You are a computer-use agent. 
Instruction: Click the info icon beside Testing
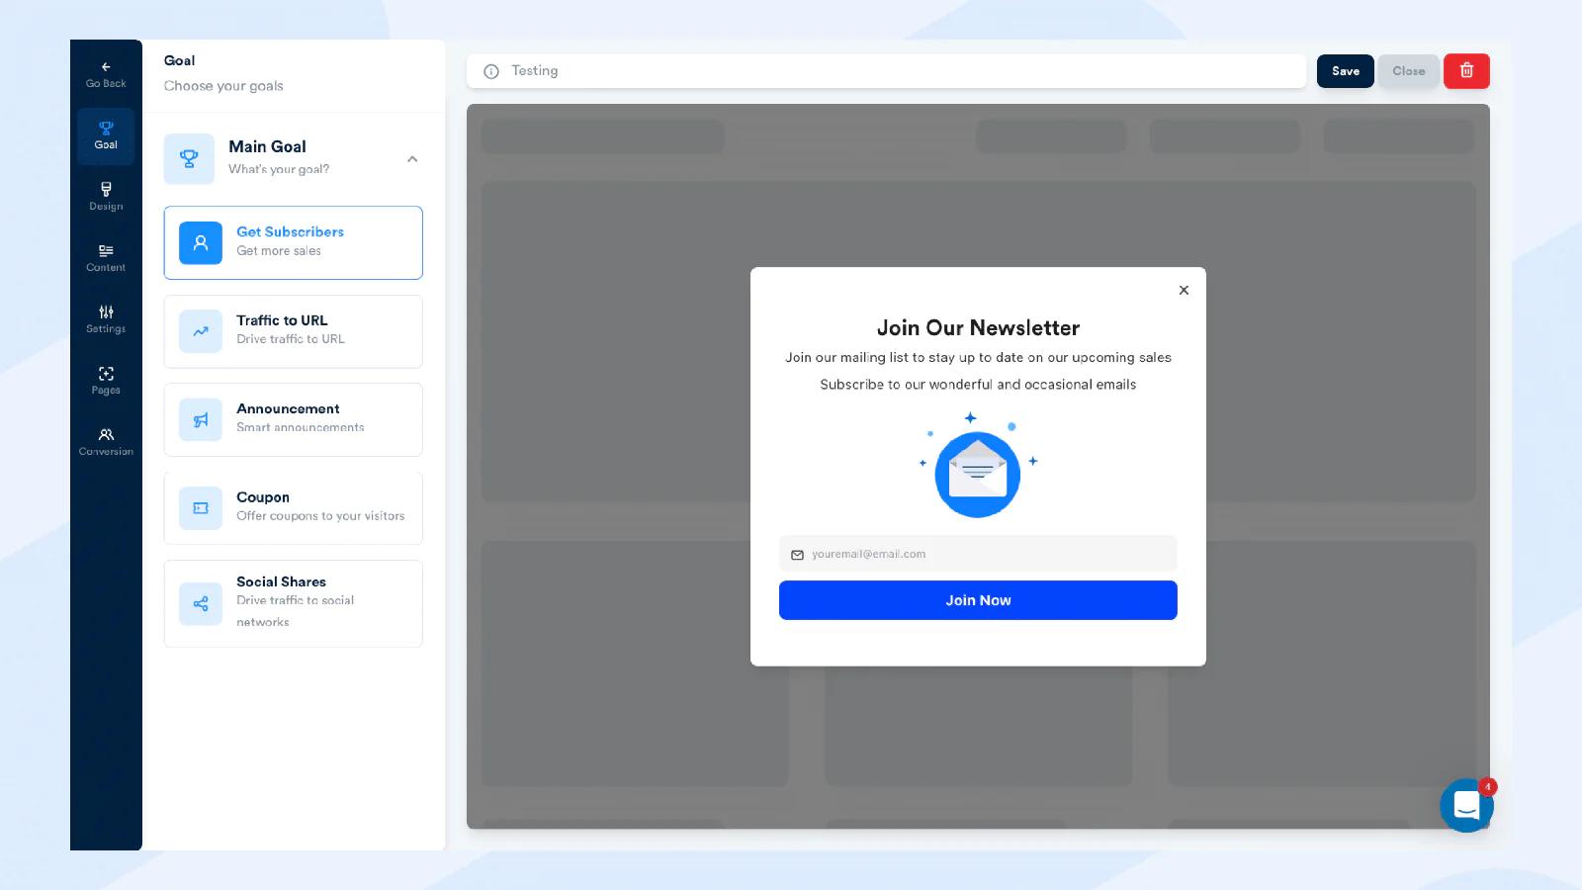pos(491,71)
